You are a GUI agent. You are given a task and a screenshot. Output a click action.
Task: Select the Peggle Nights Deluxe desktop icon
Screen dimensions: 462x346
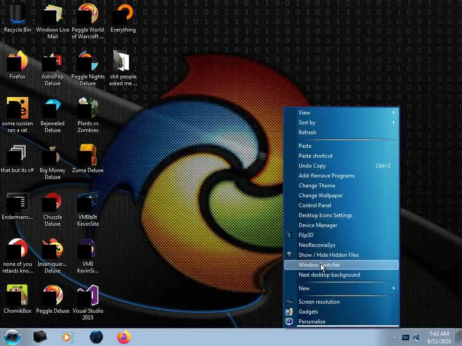[x=88, y=68]
